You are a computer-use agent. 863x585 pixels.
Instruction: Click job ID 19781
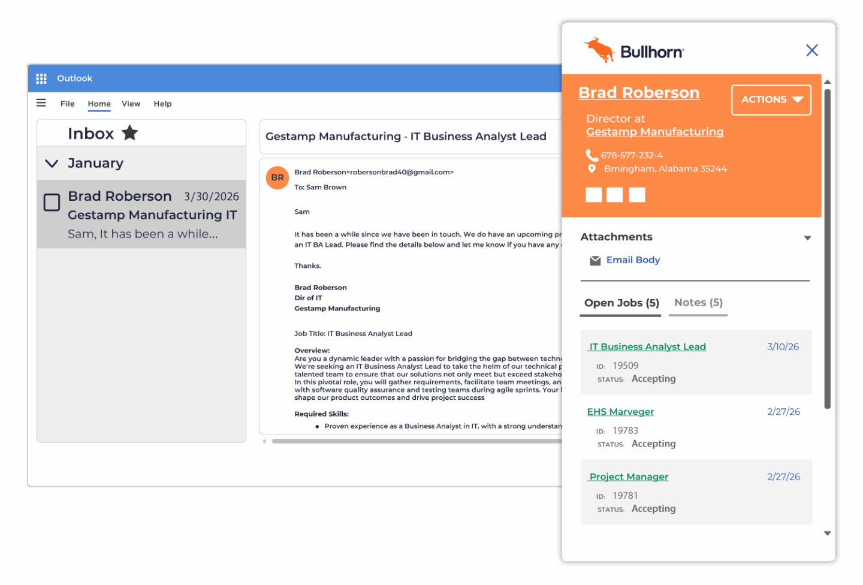(x=626, y=496)
